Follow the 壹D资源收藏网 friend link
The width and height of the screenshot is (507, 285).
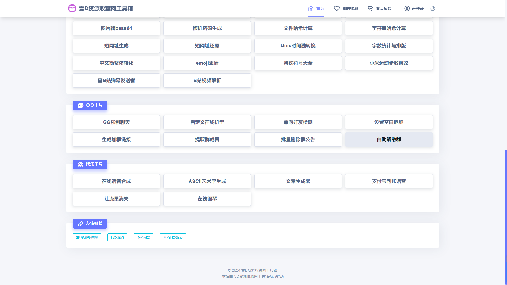coord(87,237)
